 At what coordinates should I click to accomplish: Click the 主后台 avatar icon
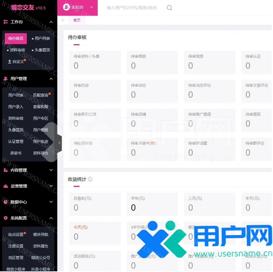[66, 7]
